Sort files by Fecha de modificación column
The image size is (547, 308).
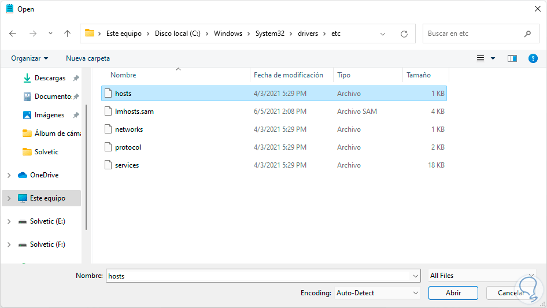(289, 75)
